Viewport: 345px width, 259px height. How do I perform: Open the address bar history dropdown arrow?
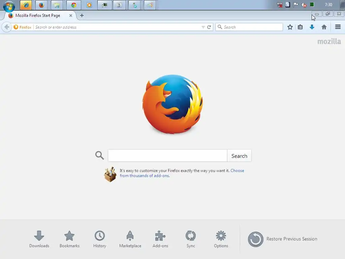[203, 27]
